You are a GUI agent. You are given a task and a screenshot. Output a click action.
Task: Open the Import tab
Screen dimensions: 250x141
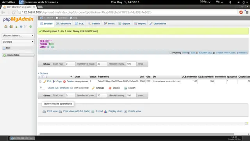pos(140,23)
